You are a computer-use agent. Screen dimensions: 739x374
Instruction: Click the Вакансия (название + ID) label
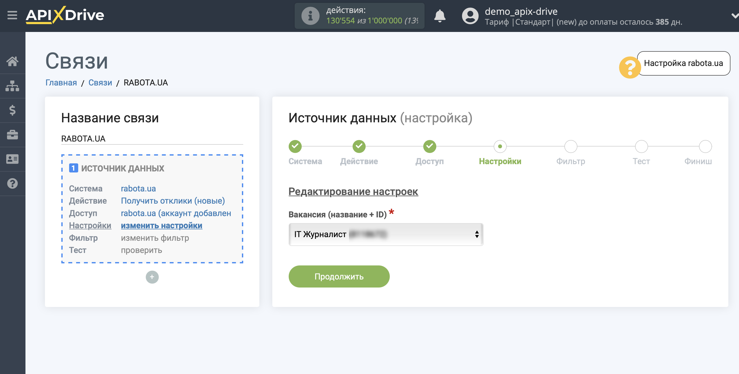[x=338, y=215]
